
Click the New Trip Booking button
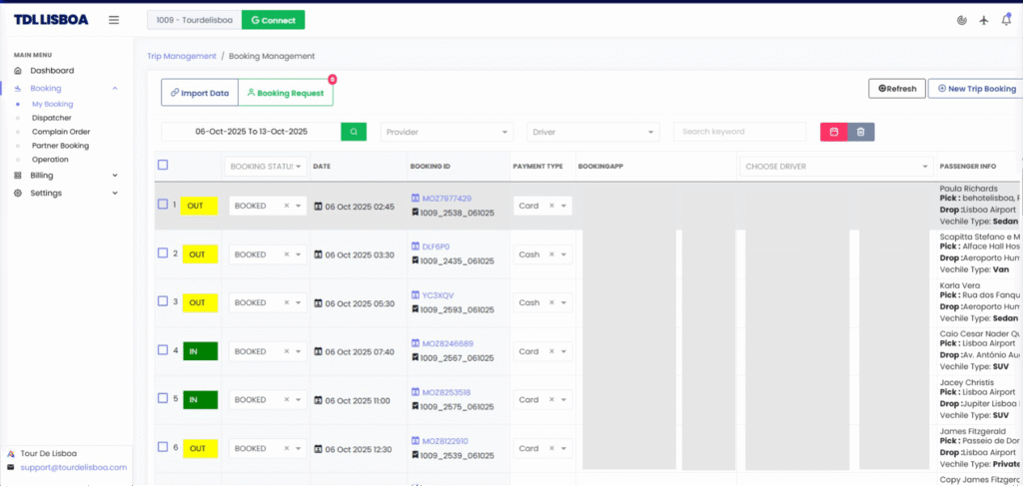tap(975, 89)
